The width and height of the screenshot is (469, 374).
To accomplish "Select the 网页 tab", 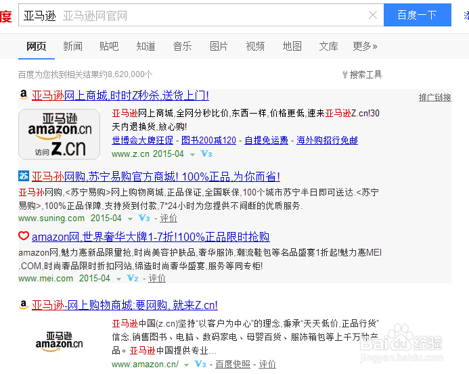I will [x=36, y=47].
